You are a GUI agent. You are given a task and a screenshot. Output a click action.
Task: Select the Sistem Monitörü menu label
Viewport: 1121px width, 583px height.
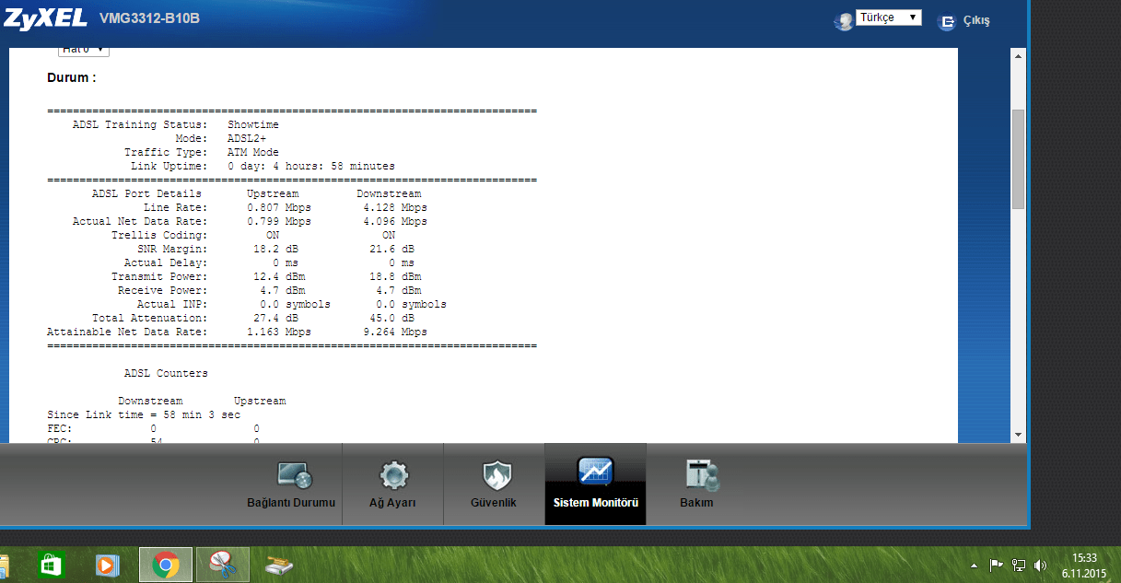[x=596, y=503]
